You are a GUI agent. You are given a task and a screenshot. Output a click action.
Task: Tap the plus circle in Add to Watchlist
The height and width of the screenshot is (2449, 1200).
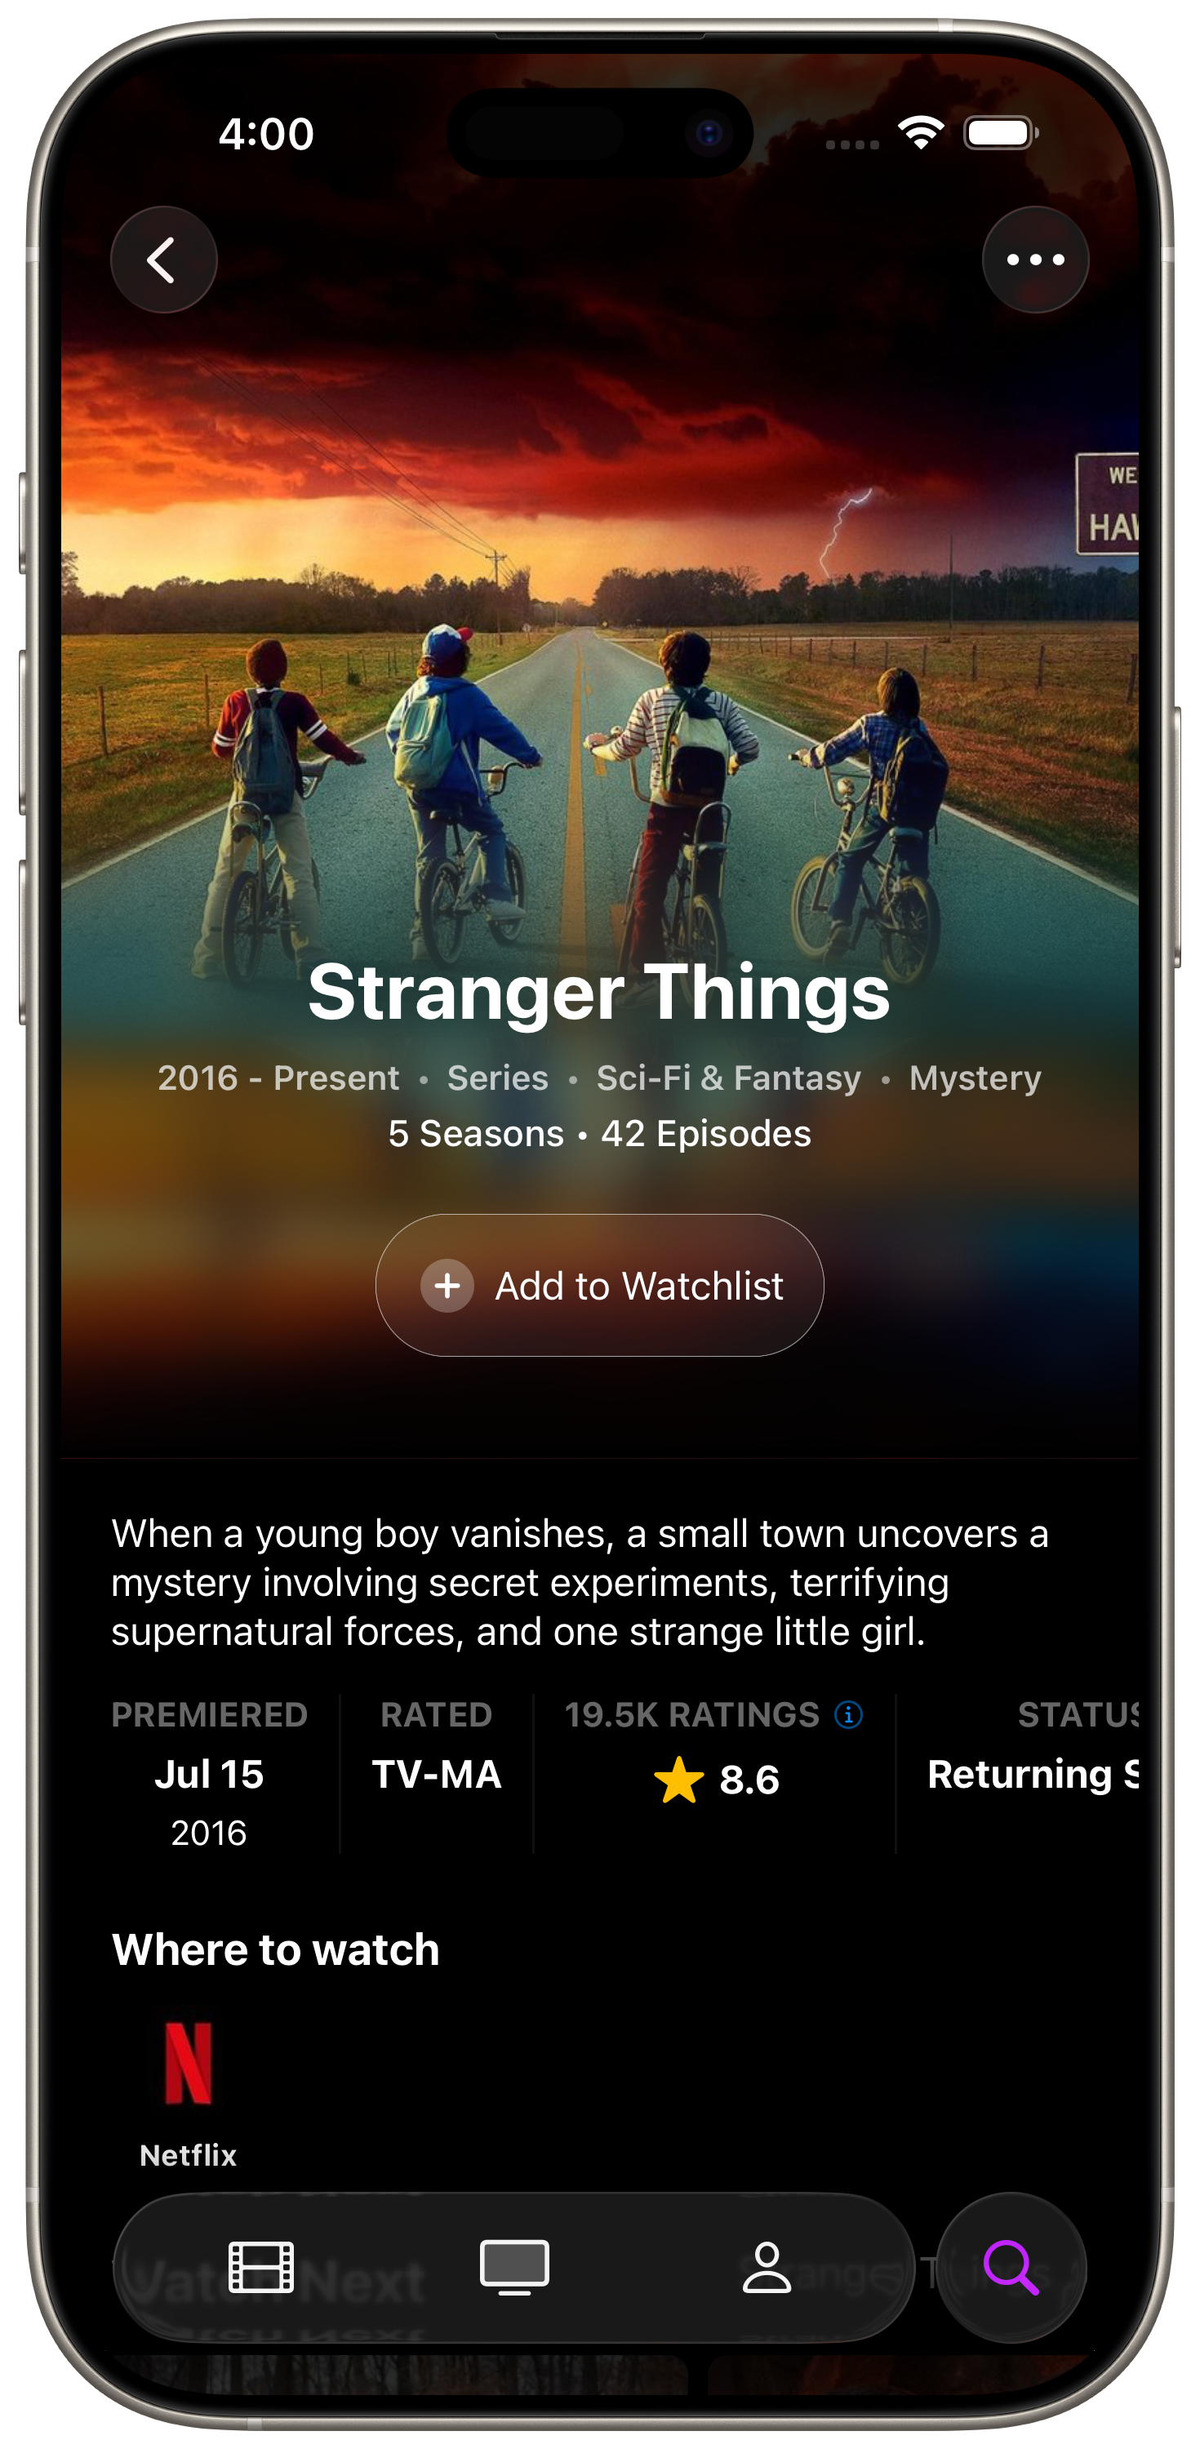447,1286
